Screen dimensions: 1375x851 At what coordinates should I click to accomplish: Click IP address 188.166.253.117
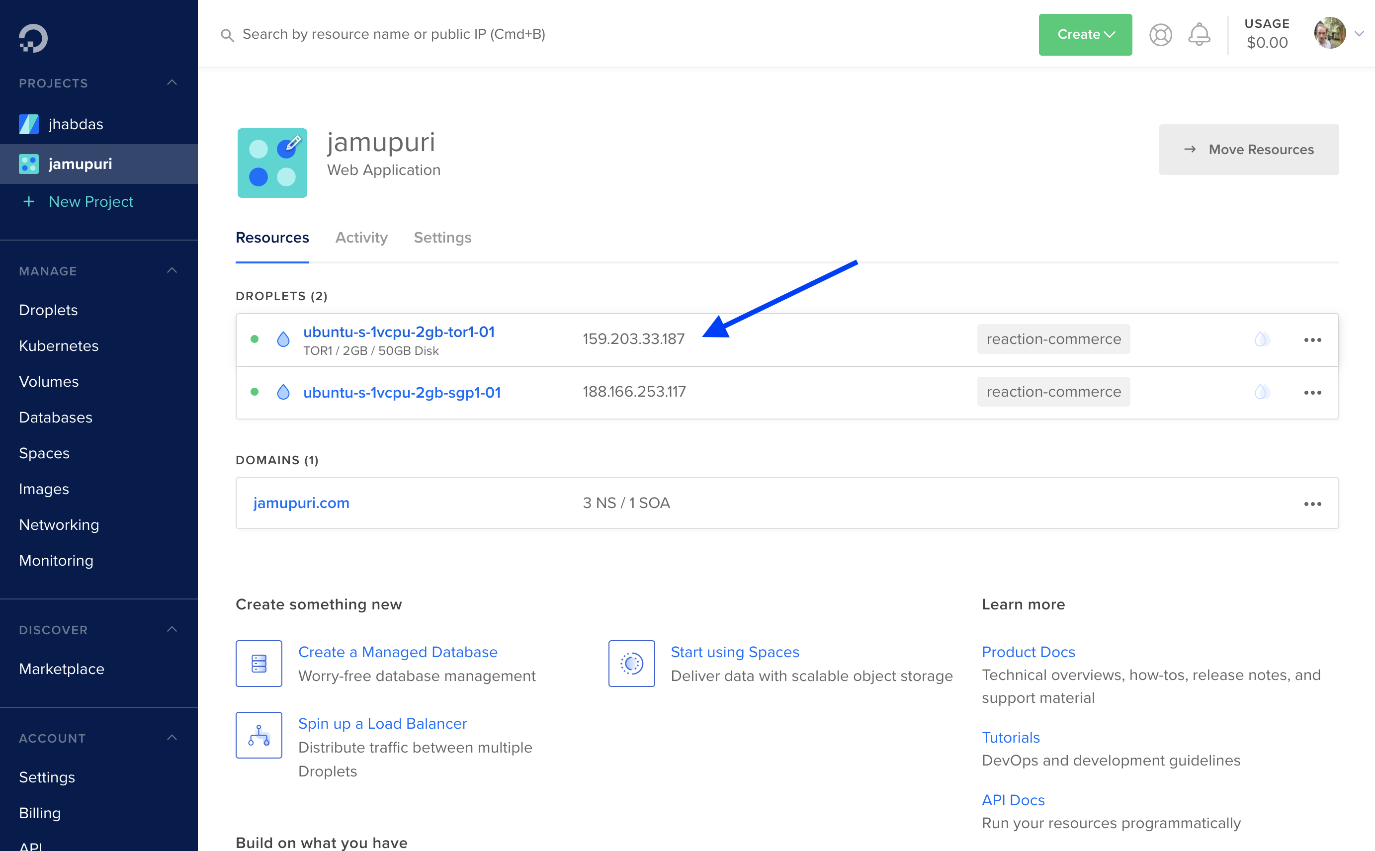(x=634, y=392)
